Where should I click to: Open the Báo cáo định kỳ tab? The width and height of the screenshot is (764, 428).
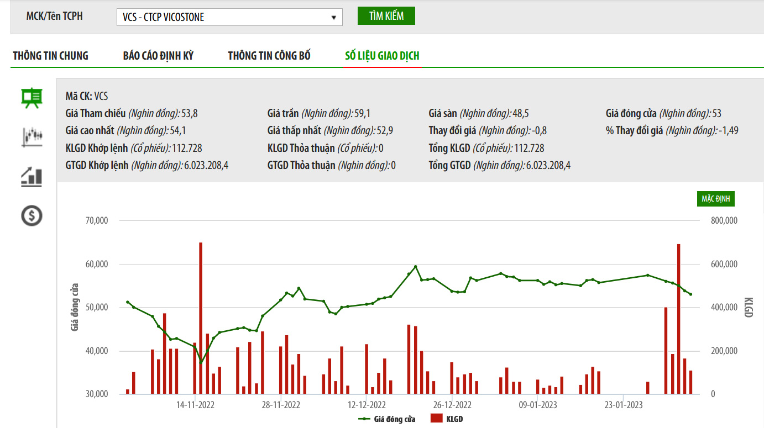tap(158, 56)
